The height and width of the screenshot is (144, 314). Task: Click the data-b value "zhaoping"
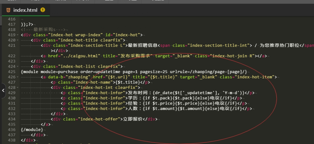(x=78, y=77)
